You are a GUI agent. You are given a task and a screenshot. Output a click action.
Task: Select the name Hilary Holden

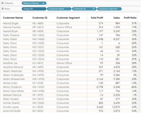tap(11, 99)
